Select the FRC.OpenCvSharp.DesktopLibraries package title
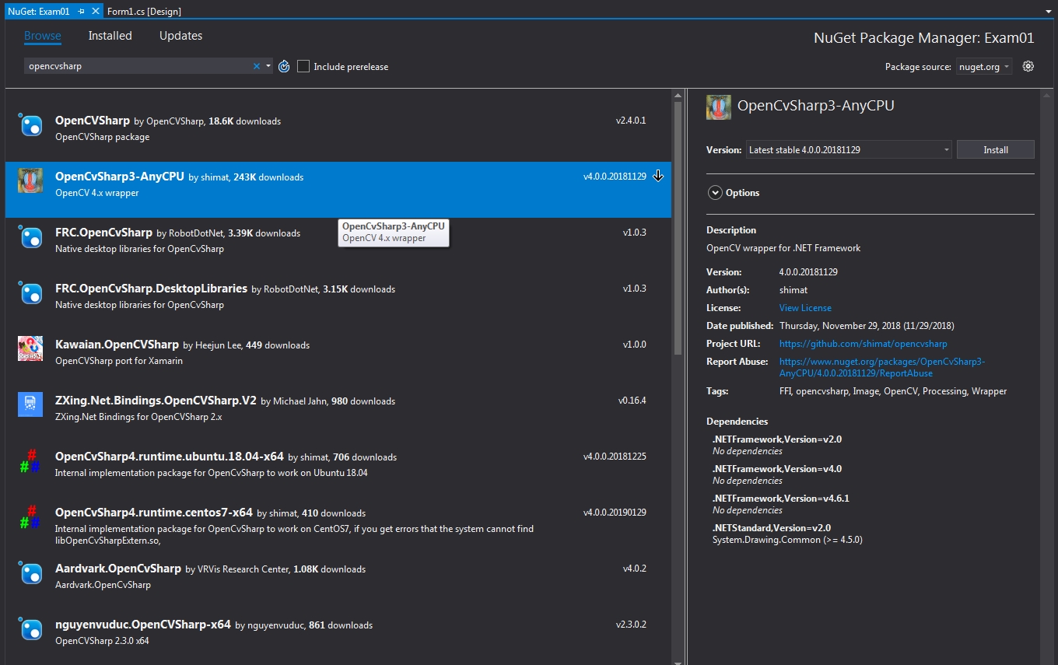The height and width of the screenshot is (665, 1058). 151,289
